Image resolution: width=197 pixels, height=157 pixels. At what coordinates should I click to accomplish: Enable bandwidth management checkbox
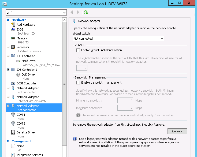pos(78,83)
